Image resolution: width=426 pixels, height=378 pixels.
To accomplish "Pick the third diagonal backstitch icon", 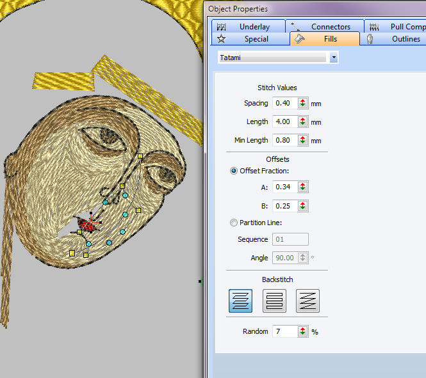I will pyautogui.click(x=307, y=301).
